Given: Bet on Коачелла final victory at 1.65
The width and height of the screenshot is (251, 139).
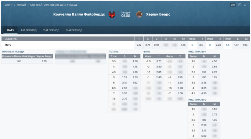Looking at the screenshot, I should pyautogui.click(x=19, y=61).
